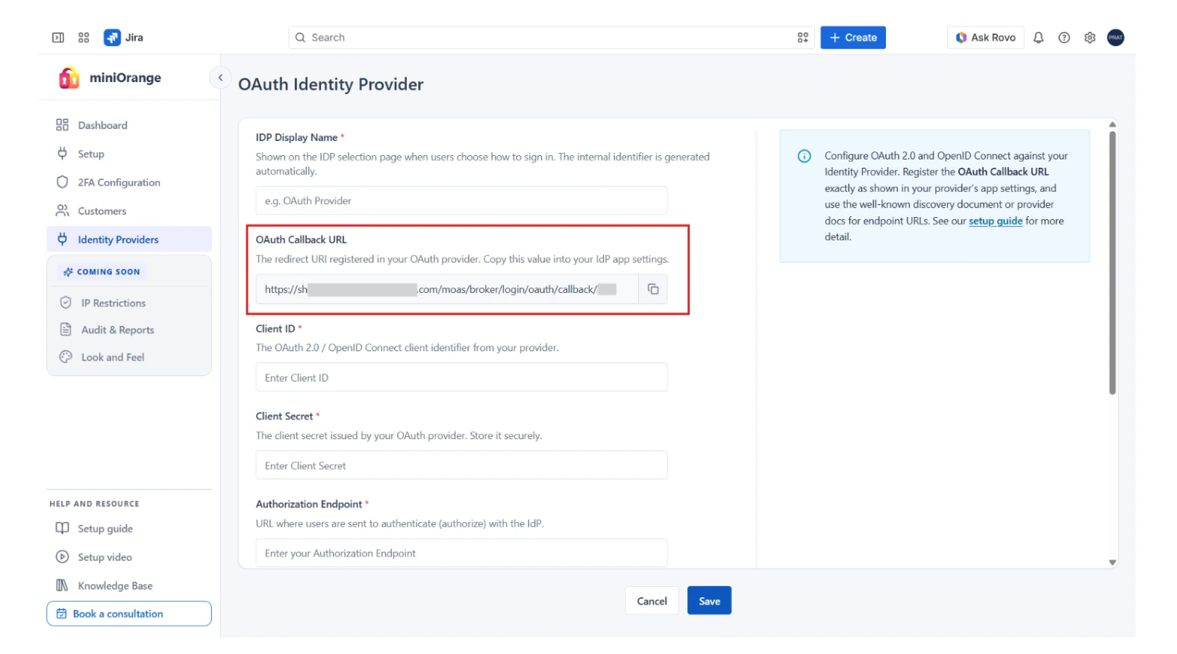Open the Setup video link
1177x654 pixels.
coord(129,557)
